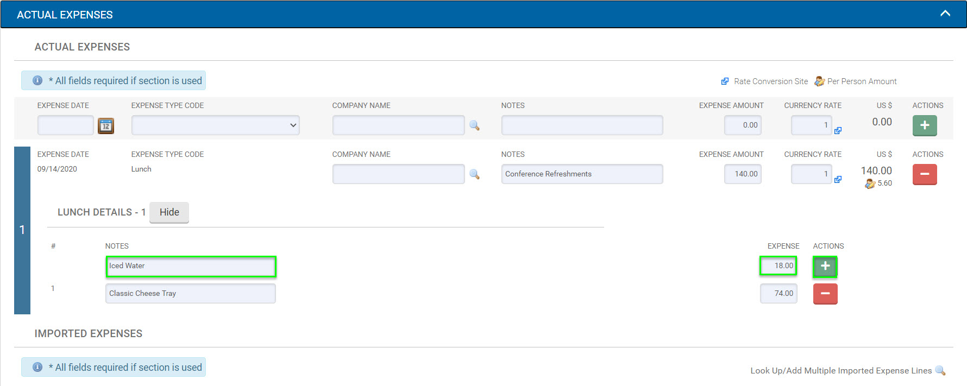
Task: Add the Iced Water lunch detail
Action: 825,266
